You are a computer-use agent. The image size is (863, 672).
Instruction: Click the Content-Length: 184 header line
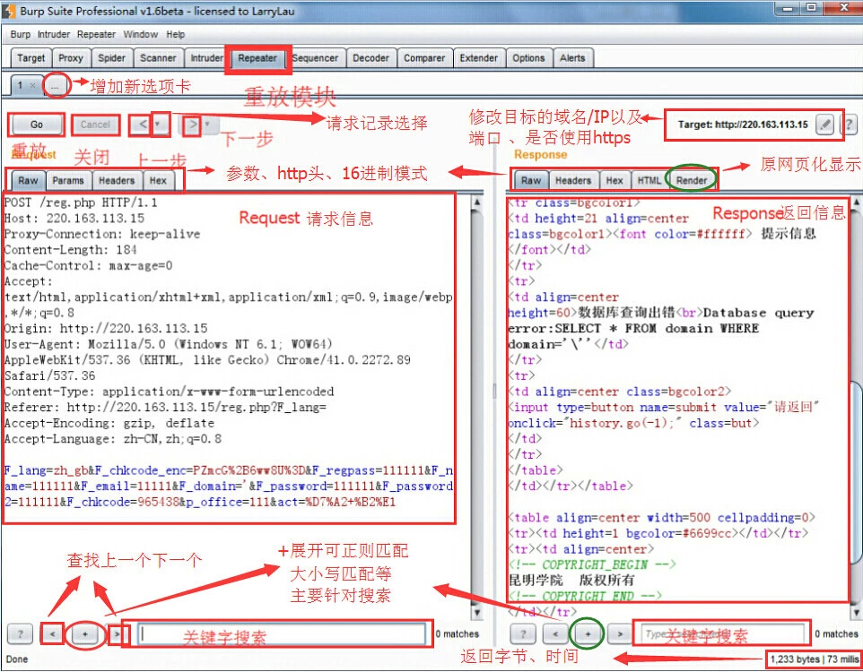pyautogui.click(x=71, y=250)
